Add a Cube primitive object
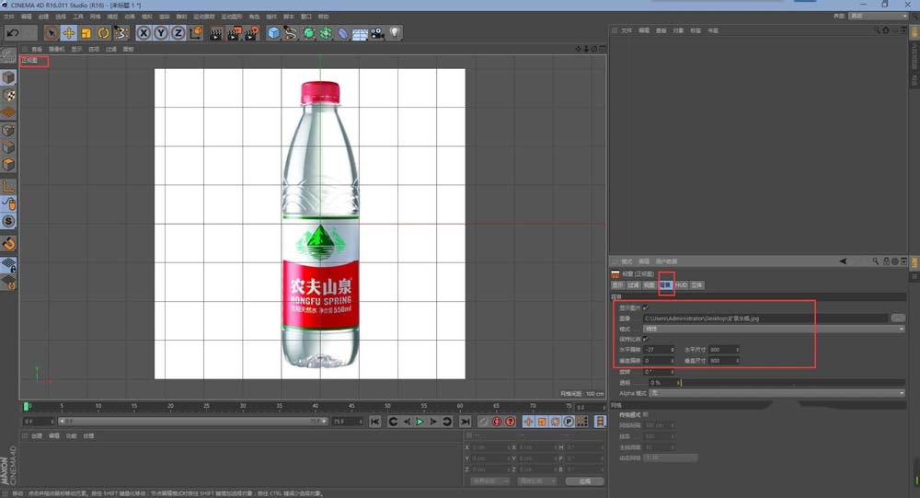The height and width of the screenshot is (498, 920). tap(273, 33)
